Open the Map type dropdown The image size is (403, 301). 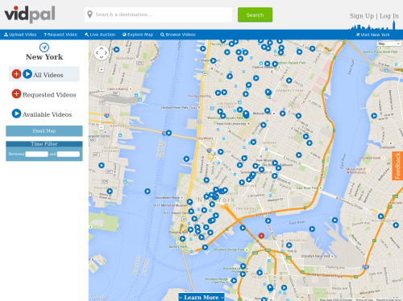[389, 43]
